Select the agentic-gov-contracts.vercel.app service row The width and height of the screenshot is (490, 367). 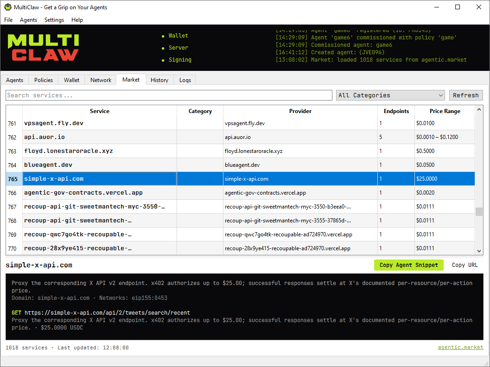tap(240, 193)
